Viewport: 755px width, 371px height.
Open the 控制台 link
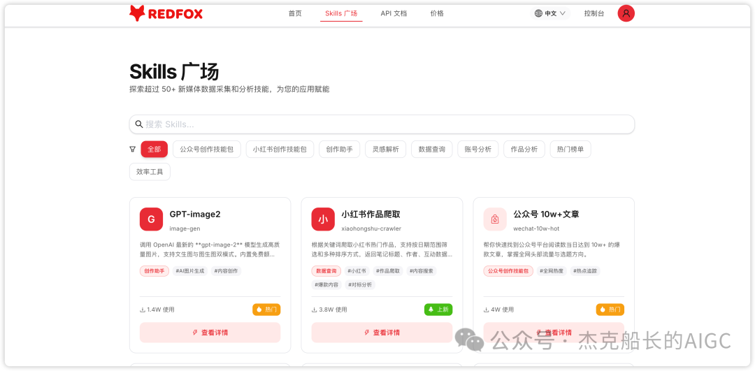(594, 13)
